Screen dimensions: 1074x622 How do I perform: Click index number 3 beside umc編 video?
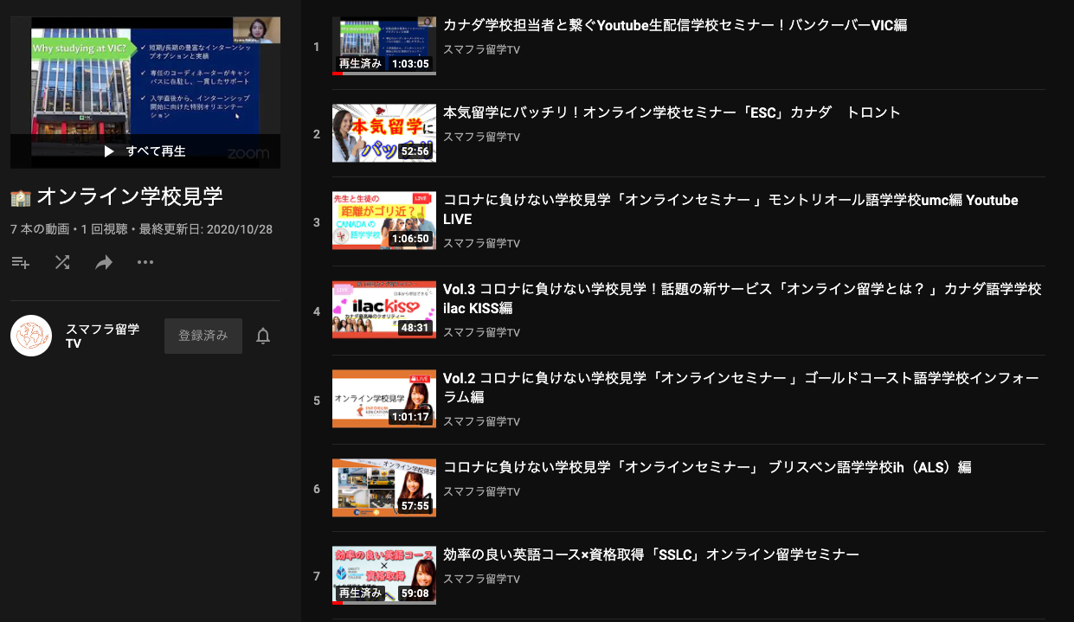[x=317, y=222]
